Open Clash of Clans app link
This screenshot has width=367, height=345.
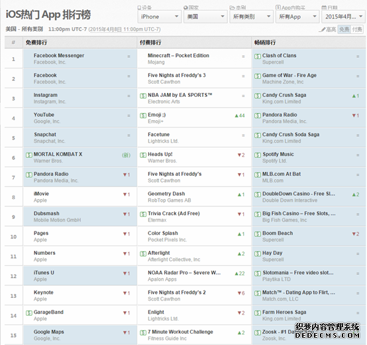pyautogui.click(x=280, y=56)
